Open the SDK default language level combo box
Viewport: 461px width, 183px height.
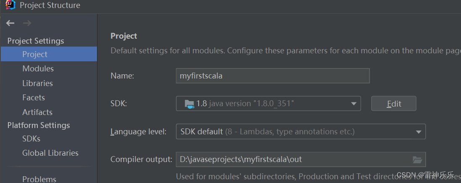pyautogui.click(x=301, y=132)
